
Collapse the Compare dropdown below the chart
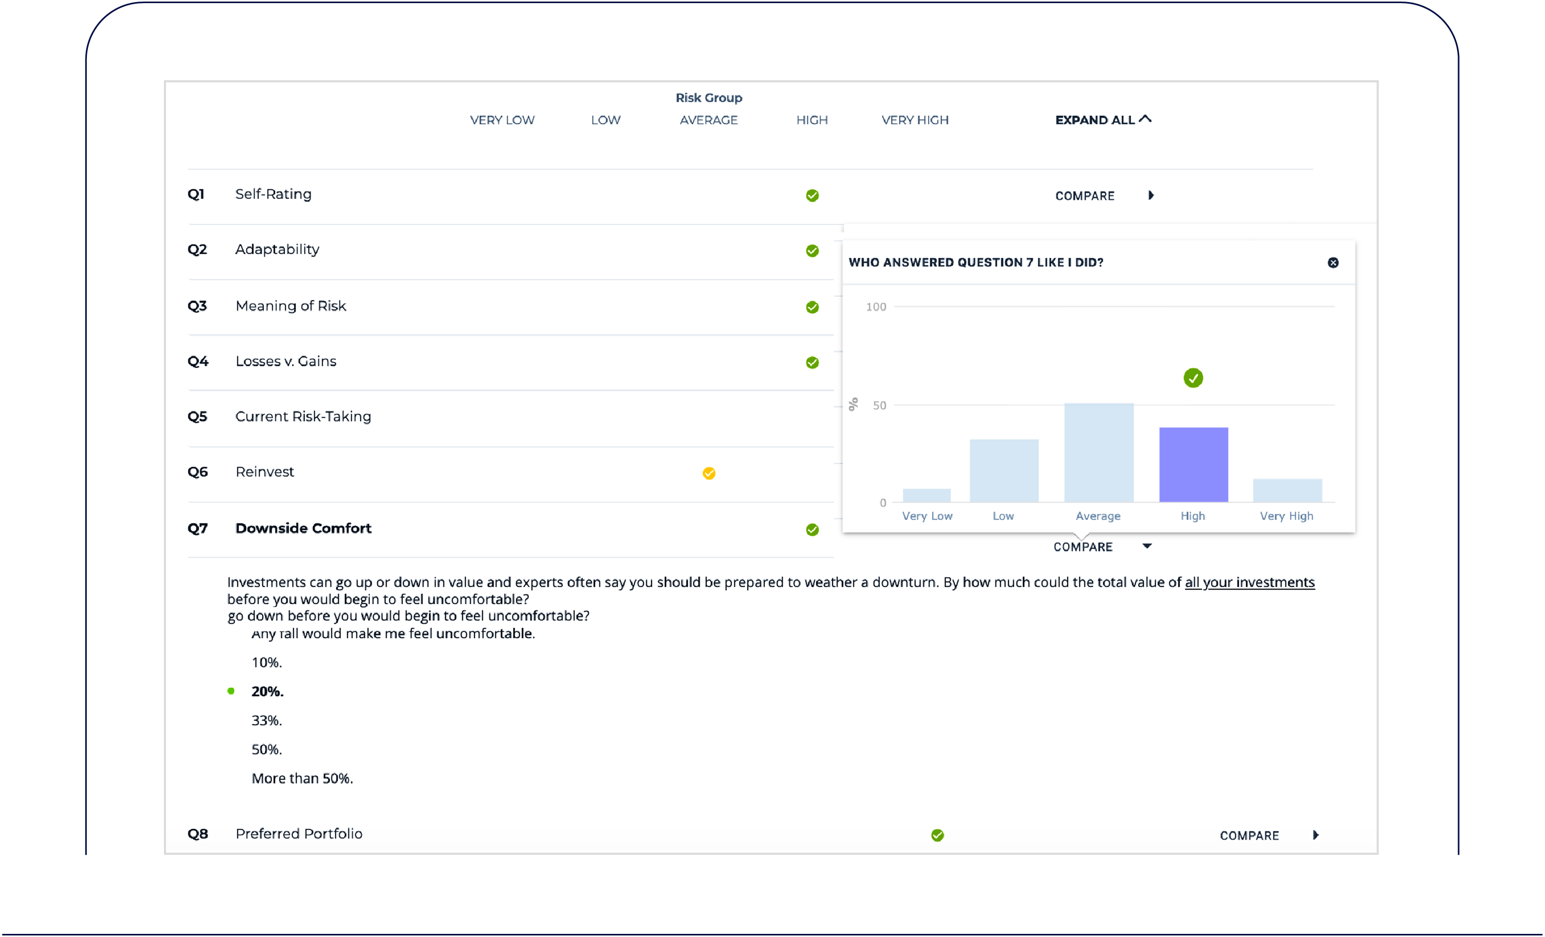(1146, 546)
